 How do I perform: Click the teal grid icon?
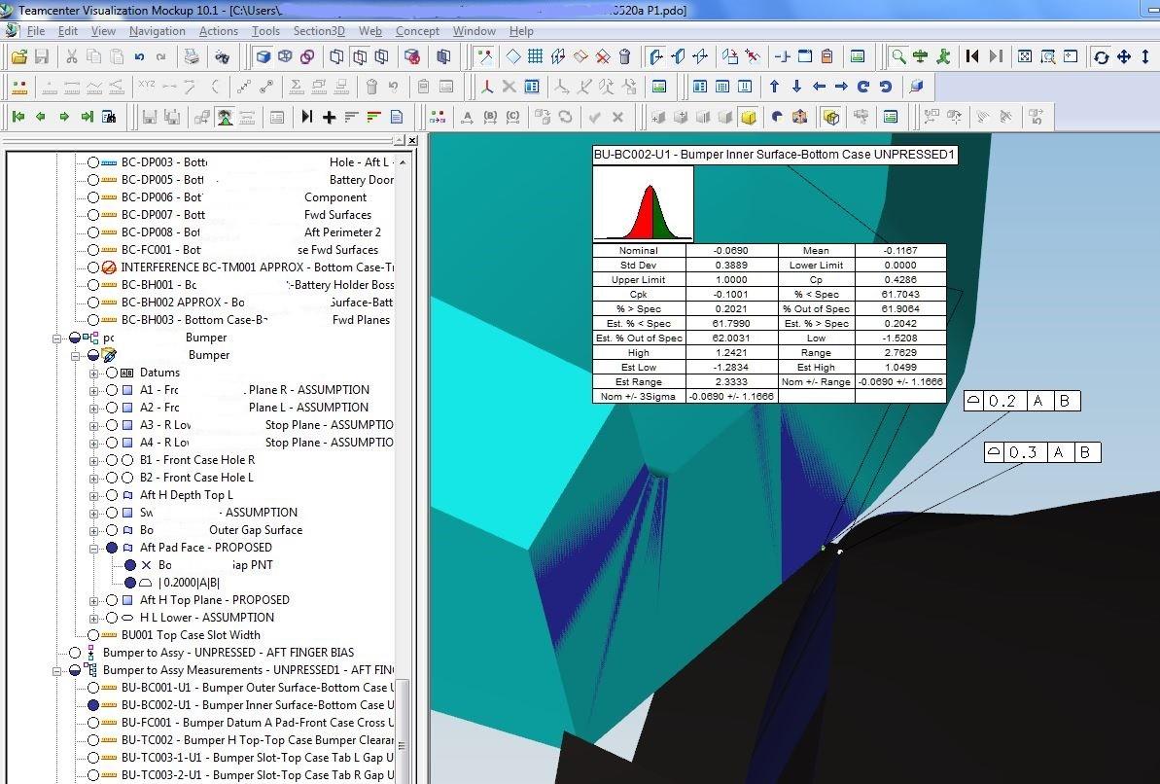[x=535, y=56]
